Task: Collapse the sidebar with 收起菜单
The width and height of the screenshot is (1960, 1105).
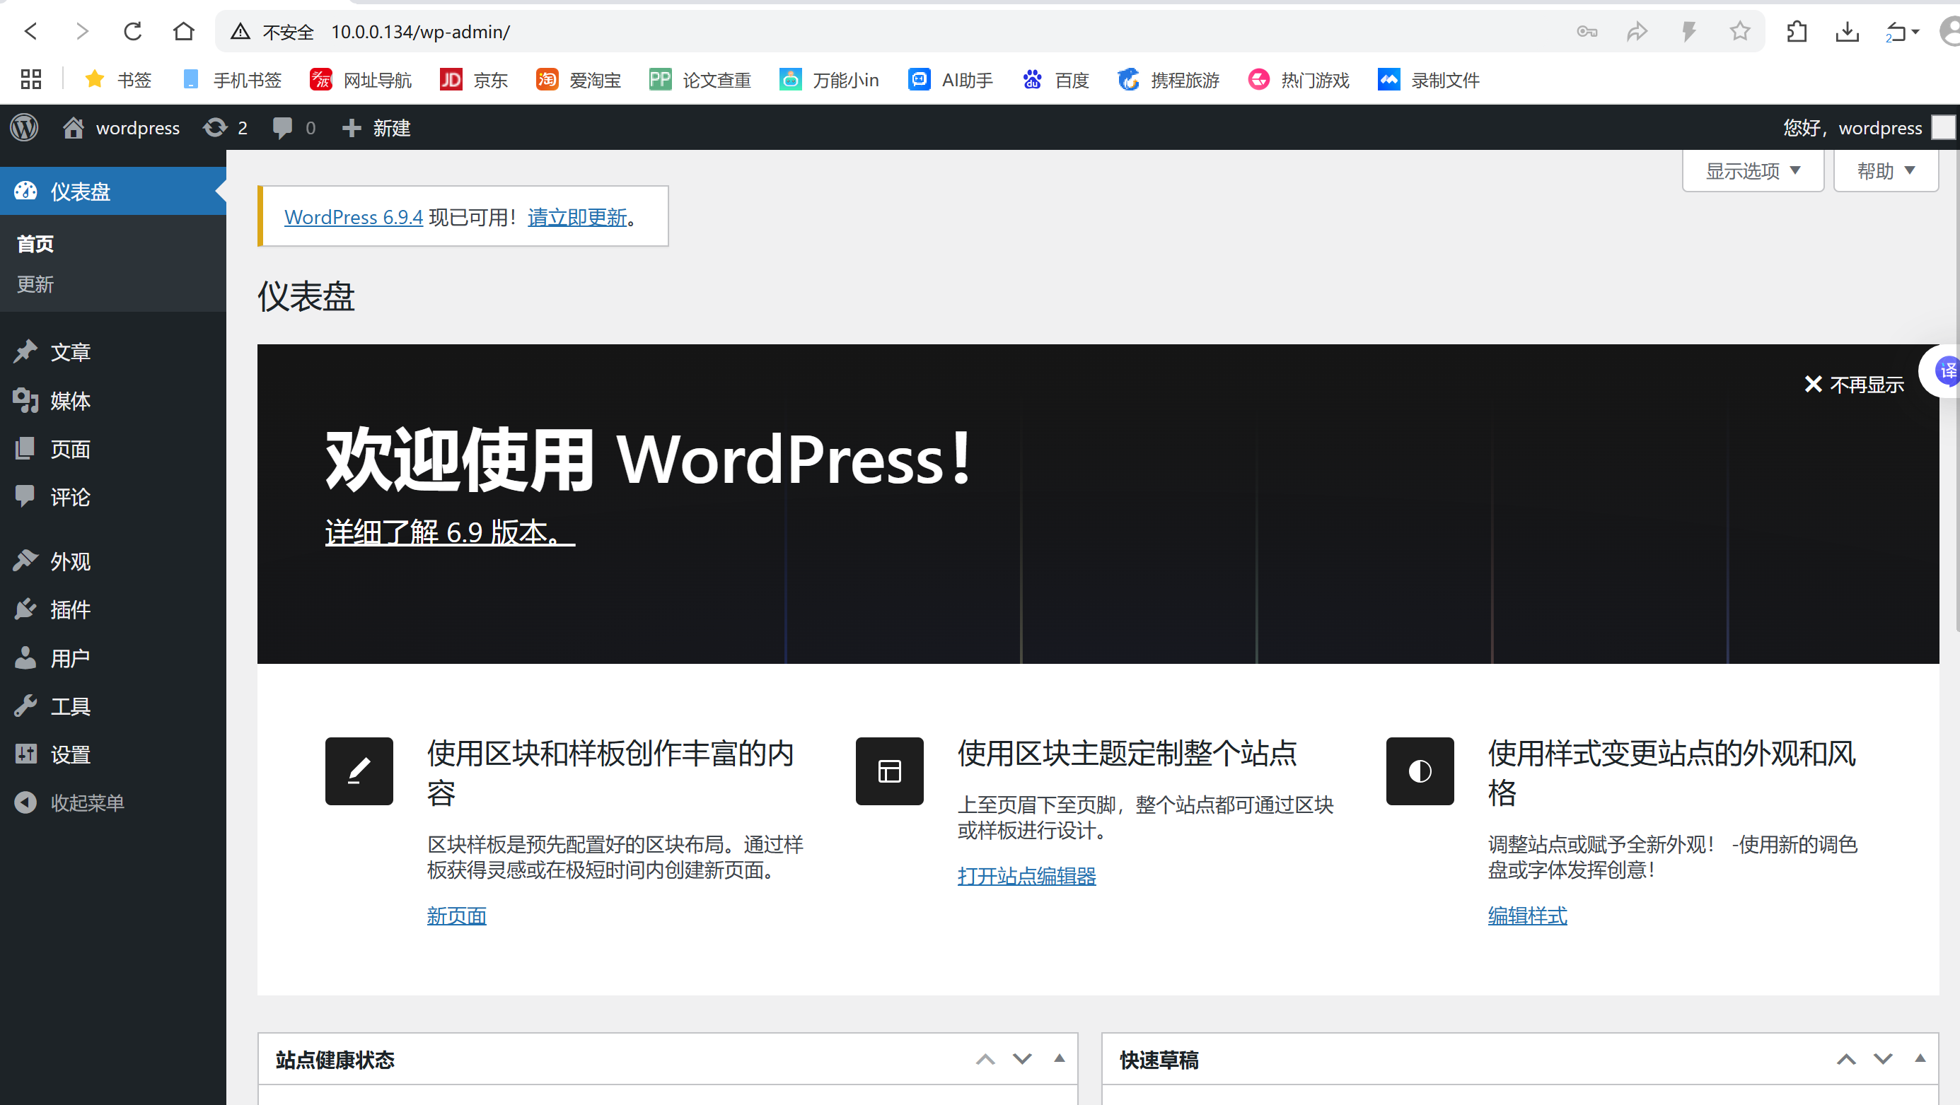Action: pyautogui.click(x=113, y=802)
